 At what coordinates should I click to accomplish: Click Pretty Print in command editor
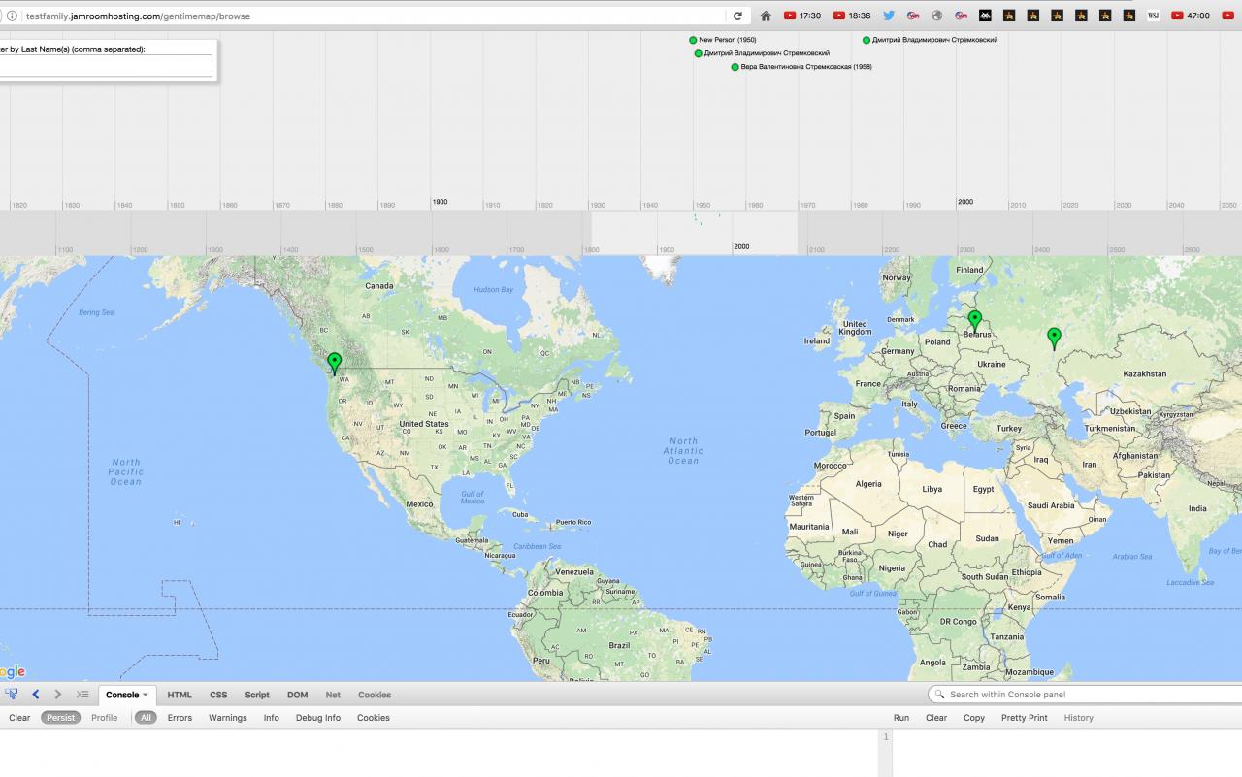tap(1024, 718)
